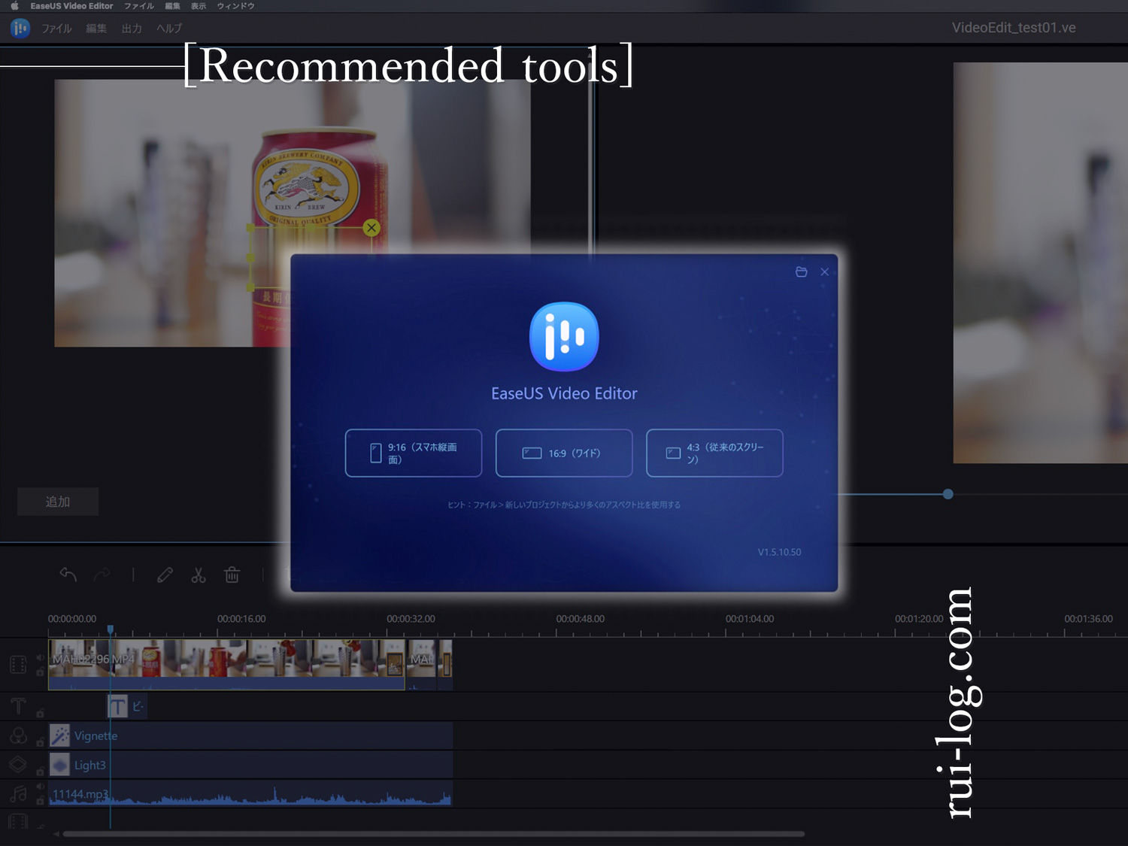
Task: Choose the 4:3 conventional screen aspect ratio
Action: [x=714, y=453]
